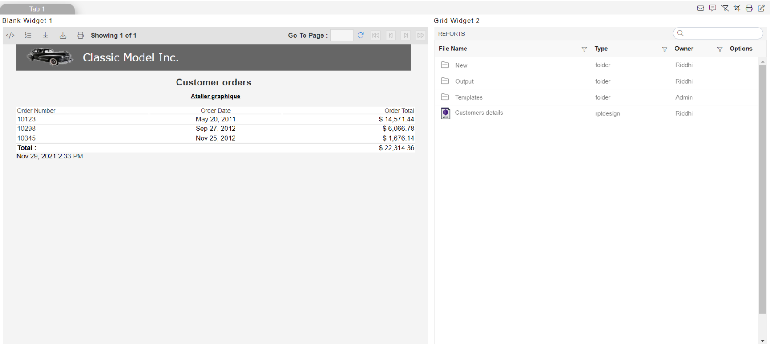
Task: Click the search magnifier icon in Reports
Action: pos(680,33)
